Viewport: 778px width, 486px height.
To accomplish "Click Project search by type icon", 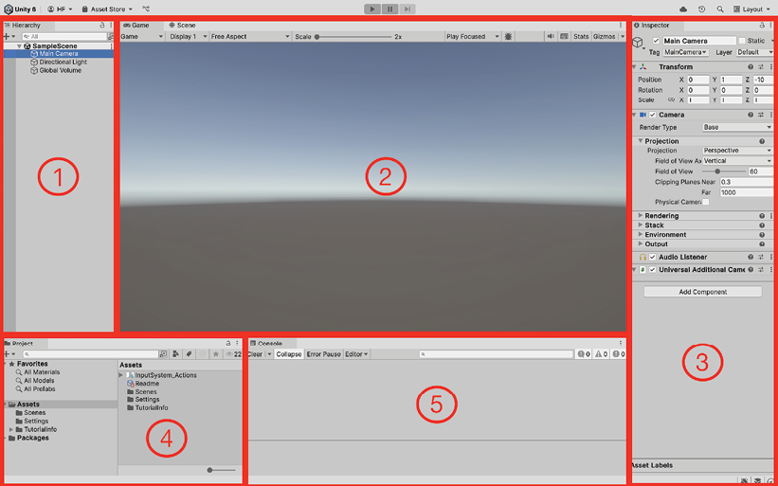I will coord(175,354).
